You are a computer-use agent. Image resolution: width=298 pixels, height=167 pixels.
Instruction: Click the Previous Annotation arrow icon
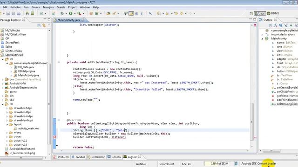(x=168, y=13)
